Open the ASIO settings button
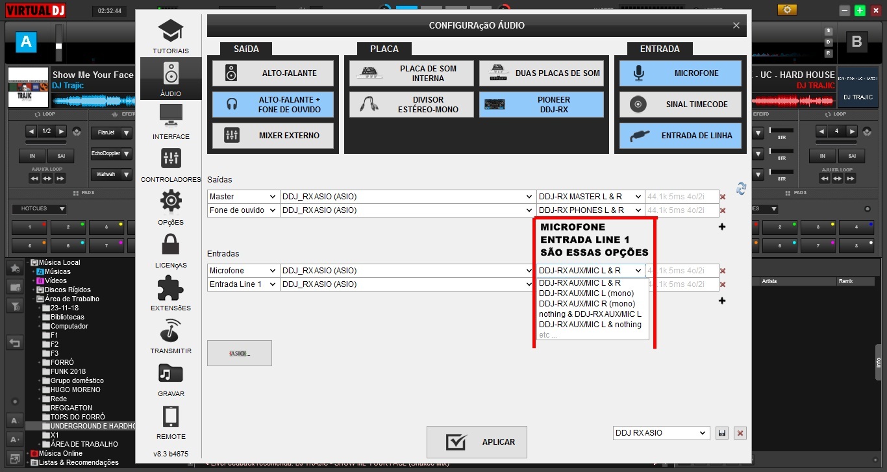Screen dimensions: 887x472 [240, 353]
